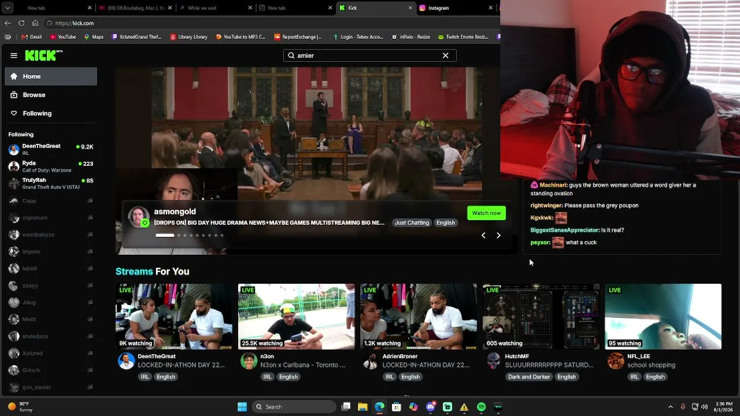The image size is (740, 416).
Task: Open Microsoft Edge from taskbar
Action: tap(379, 407)
